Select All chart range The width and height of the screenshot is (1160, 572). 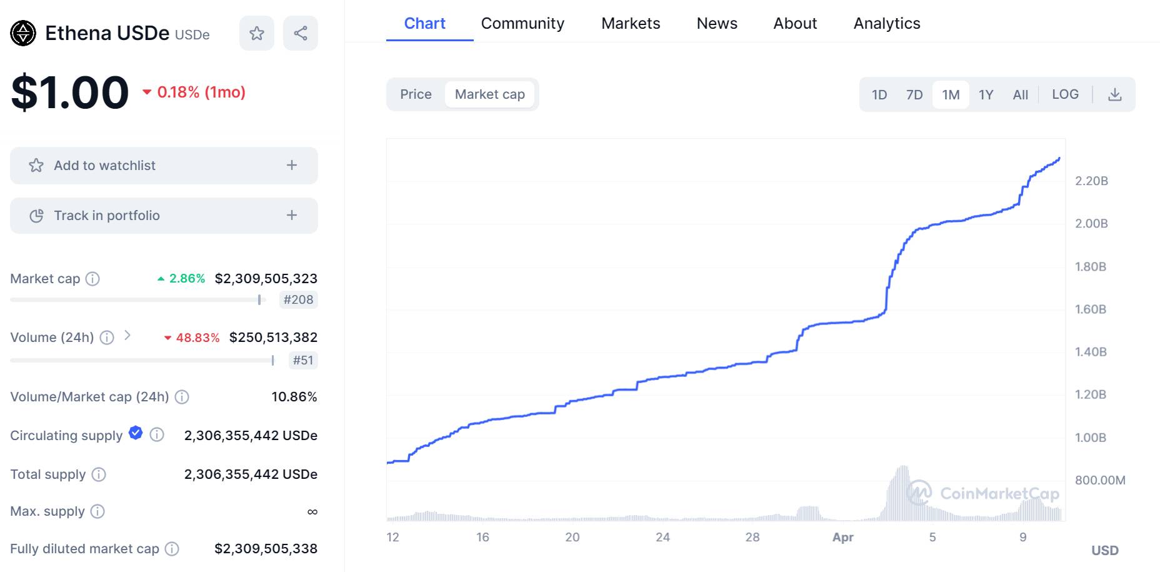1020,94
